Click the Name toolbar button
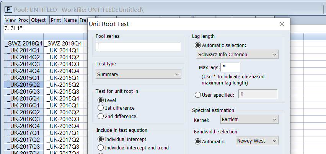Image resolution: width=326 pixels, height=154 pixels. click(70, 20)
